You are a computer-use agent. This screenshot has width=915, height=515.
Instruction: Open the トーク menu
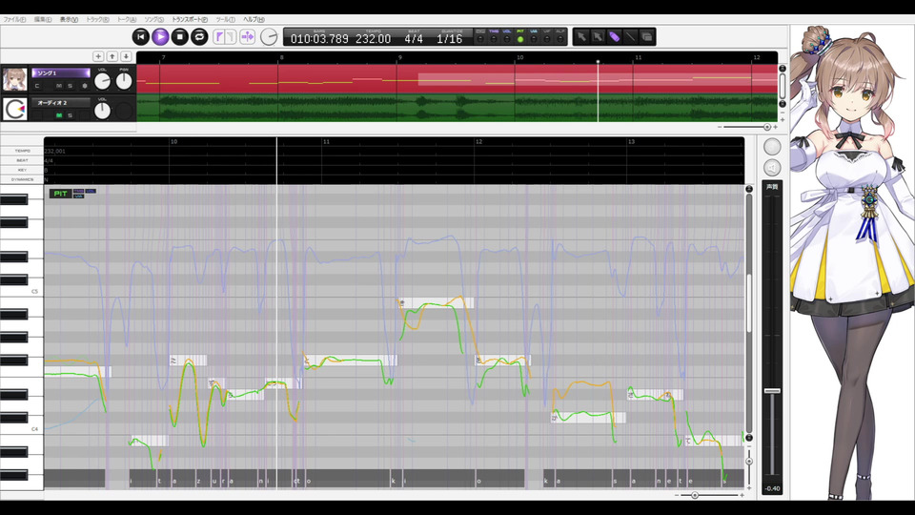(127, 19)
